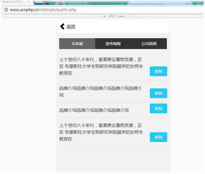
Task: Click 复制 beside the single-line 品牌介绍 entry
Action: click(x=158, y=108)
